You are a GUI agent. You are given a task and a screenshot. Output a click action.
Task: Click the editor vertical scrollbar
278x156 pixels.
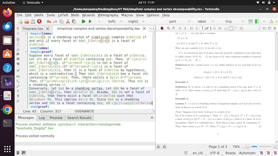(154, 72)
